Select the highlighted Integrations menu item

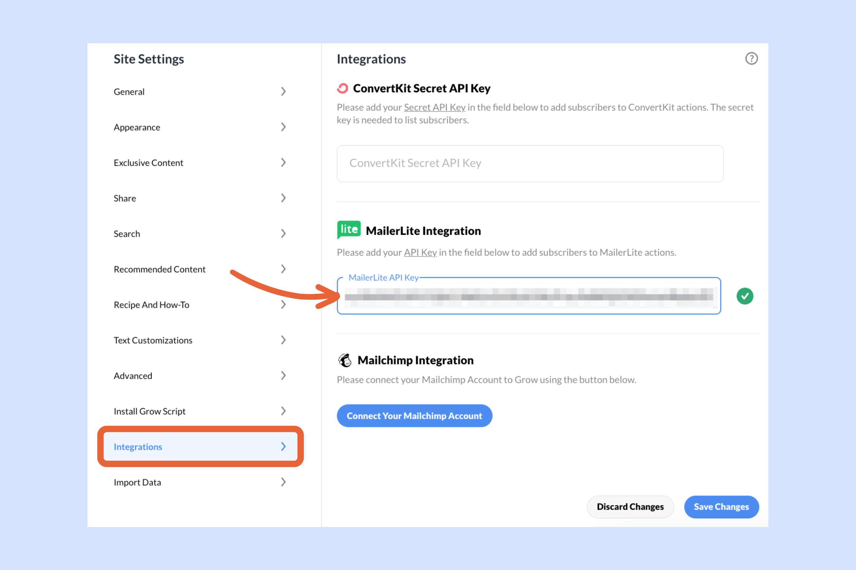[x=138, y=447]
